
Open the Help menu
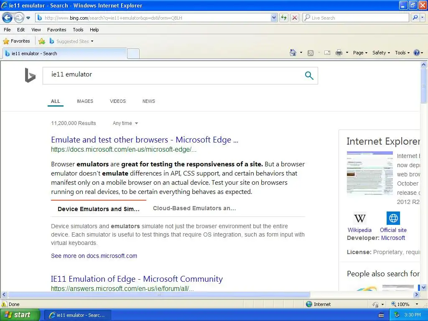[94, 30]
